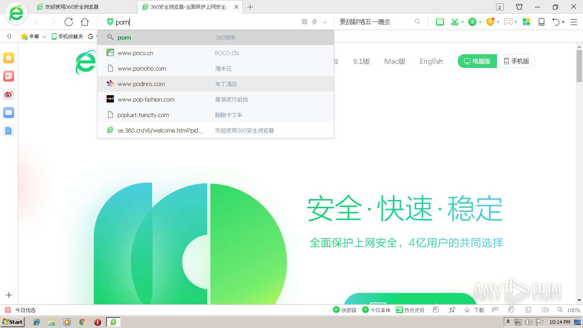Select www.pop-fashion.com suggestion
The height and width of the screenshot is (328, 583).
coord(215,99)
